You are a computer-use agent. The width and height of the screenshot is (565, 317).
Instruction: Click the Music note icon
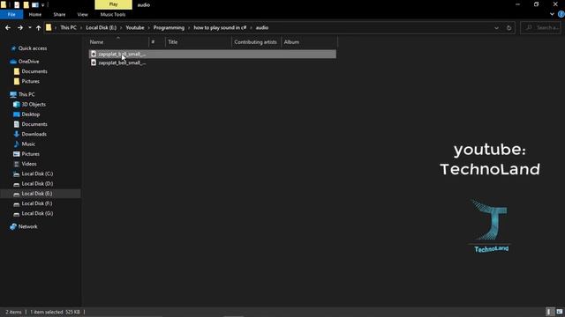(x=17, y=144)
